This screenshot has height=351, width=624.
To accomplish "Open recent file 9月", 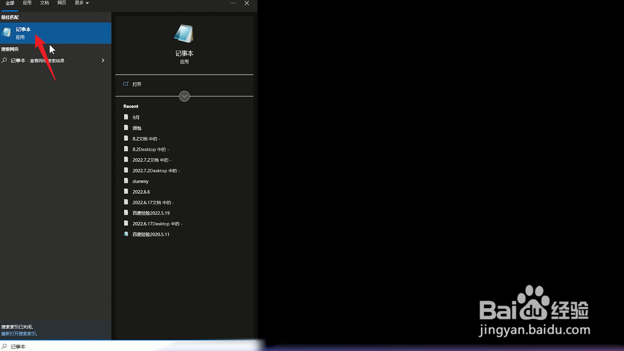I will [136, 117].
